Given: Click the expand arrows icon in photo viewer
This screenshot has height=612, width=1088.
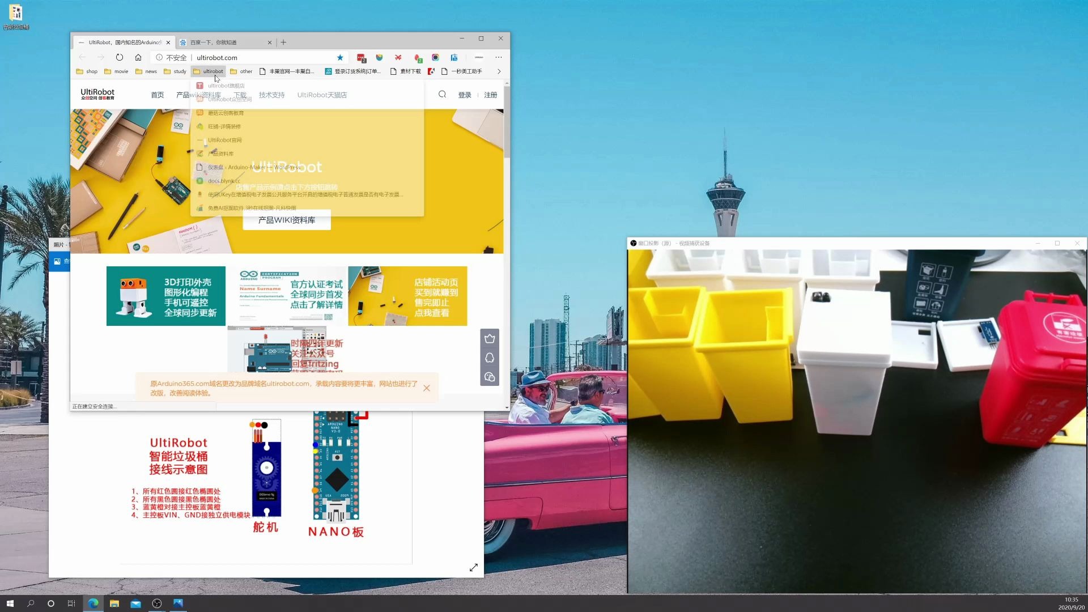Looking at the screenshot, I should 474,567.
